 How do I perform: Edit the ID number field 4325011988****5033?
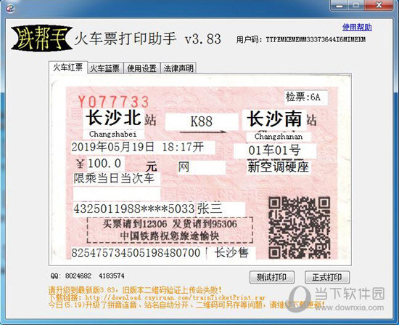click(x=134, y=209)
